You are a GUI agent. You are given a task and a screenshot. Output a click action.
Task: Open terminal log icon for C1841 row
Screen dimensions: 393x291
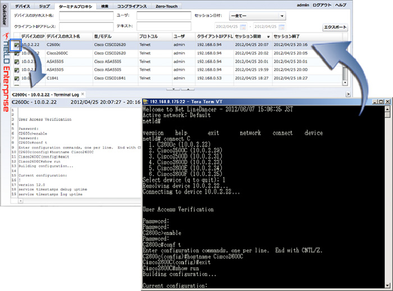[16, 78]
